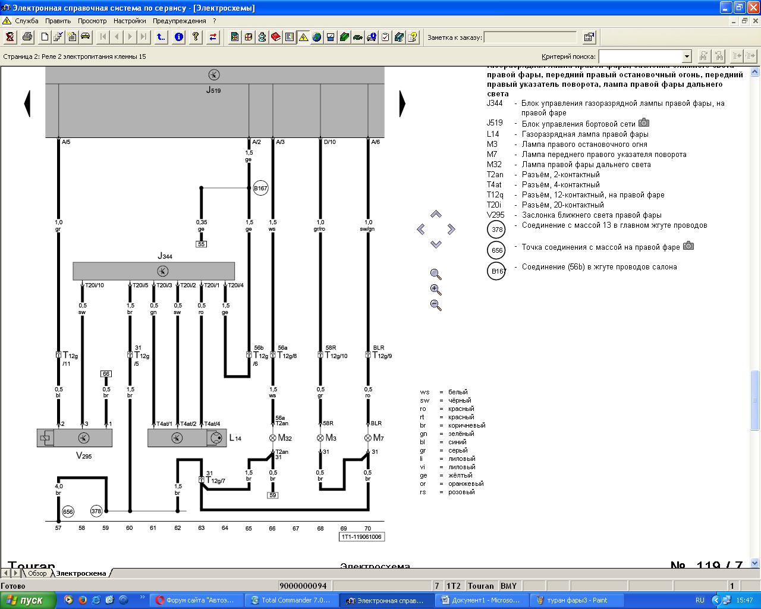Open the Править menu
This screenshot has width=761, height=609.
[x=58, y=21]
